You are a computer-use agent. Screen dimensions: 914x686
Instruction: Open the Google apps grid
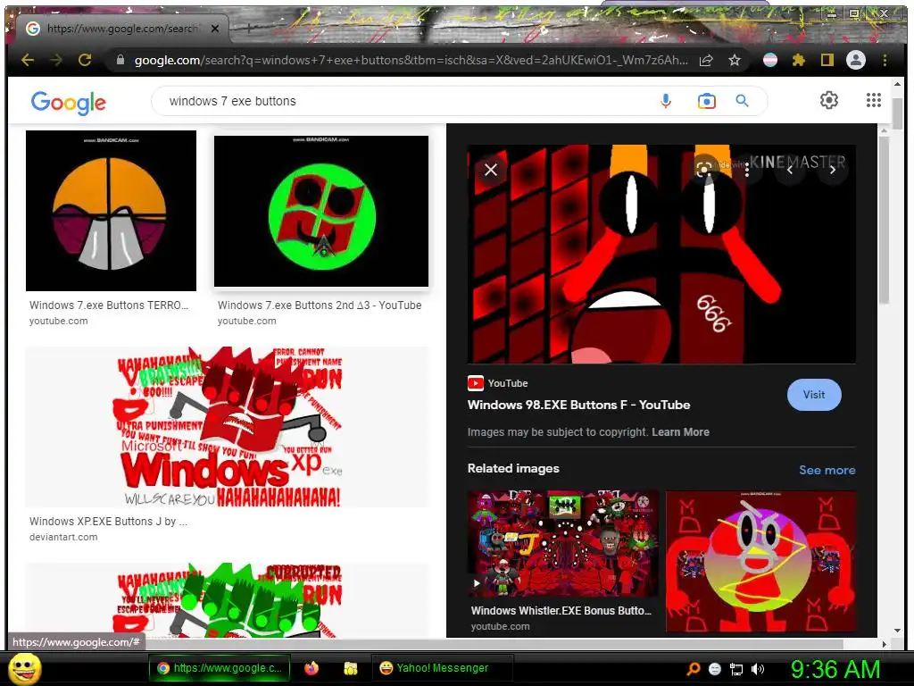click(873, 100)
